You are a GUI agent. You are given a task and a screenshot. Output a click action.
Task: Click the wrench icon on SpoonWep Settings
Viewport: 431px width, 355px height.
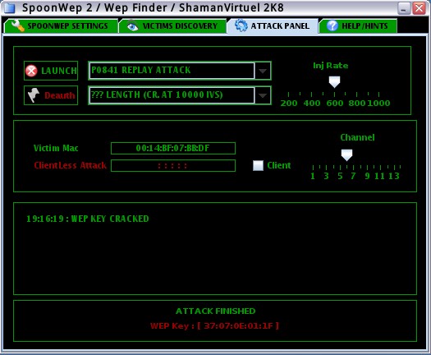(17, 25)
